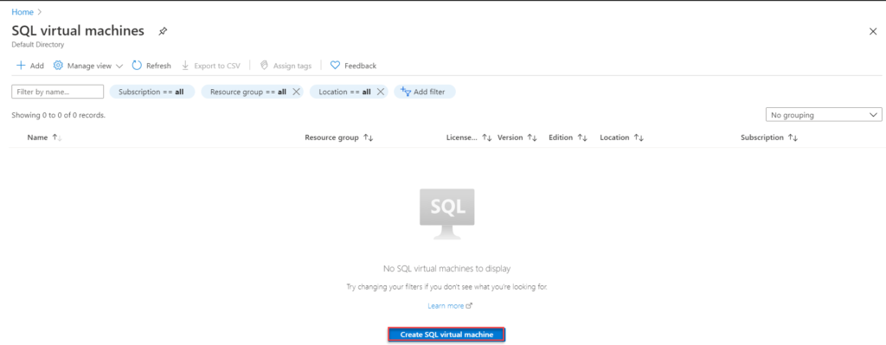
Task: Click the Add filter funnel icon
Action: (405, 92)
